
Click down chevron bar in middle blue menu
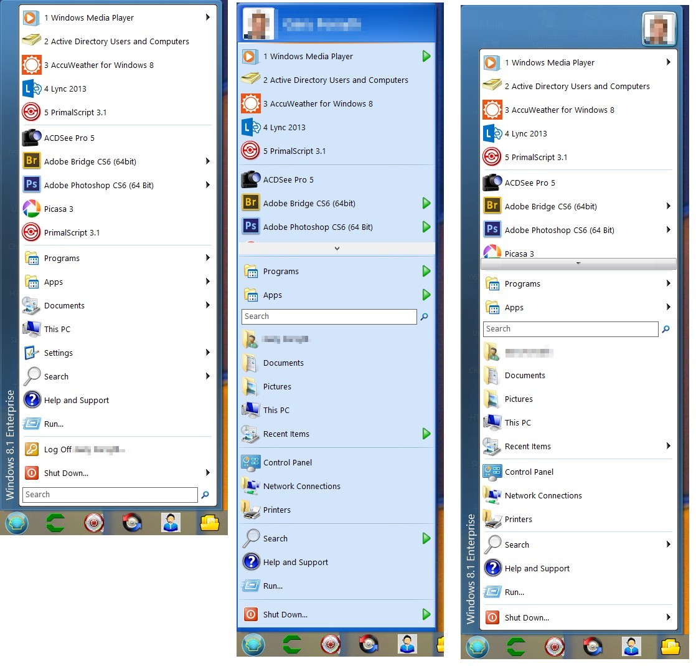(x=336, y=249)
